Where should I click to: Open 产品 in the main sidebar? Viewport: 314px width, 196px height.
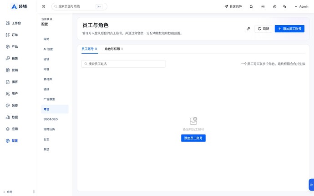[x=12, y=47]
